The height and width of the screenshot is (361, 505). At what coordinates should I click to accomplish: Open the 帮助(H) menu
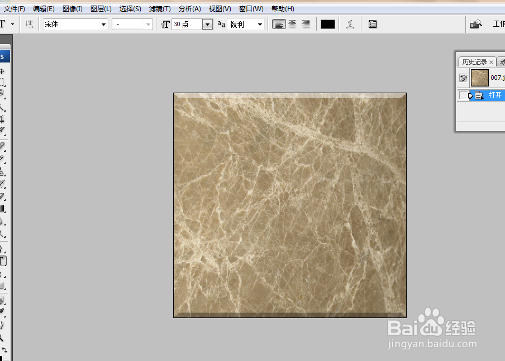coord(283,9)
